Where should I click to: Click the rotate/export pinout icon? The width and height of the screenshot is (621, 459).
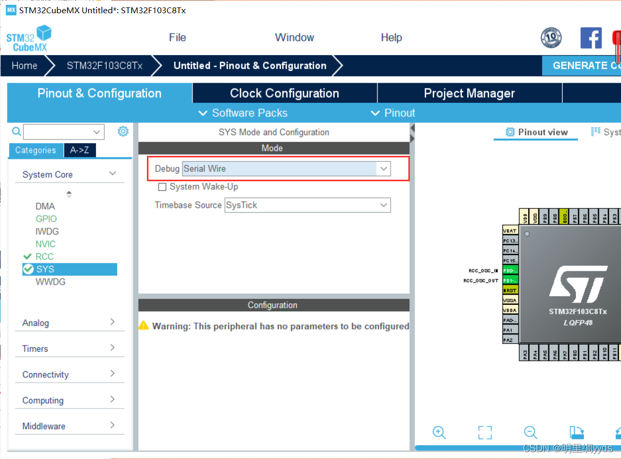tap(576, 432)
